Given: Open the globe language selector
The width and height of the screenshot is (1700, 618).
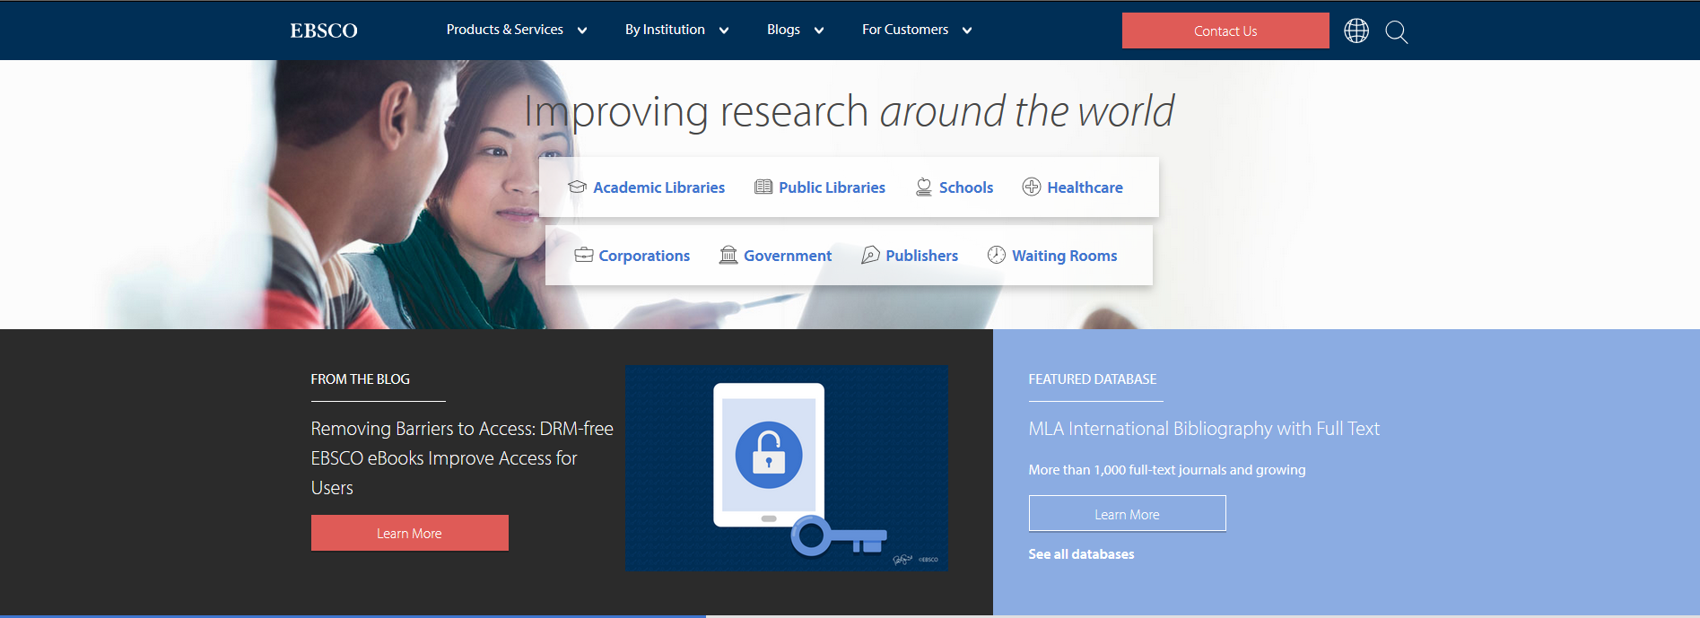Looking at the screenshot, I should (1356, 31).
